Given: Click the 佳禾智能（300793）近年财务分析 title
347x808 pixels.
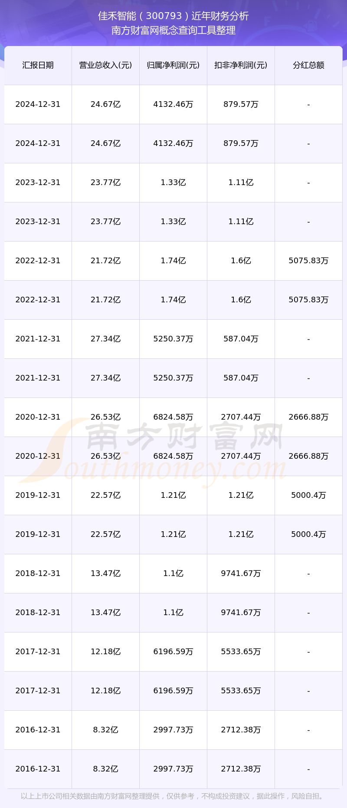Looking at the screenshot, I should pos(173,16).
